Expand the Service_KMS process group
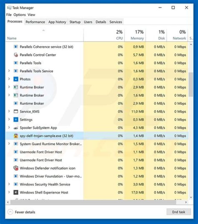The height and width of the screenshot is (224, 198). click(x=9, y=111)
